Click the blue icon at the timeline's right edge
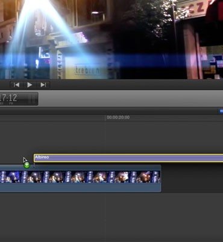223x242 pixels. tap(221, 111)
